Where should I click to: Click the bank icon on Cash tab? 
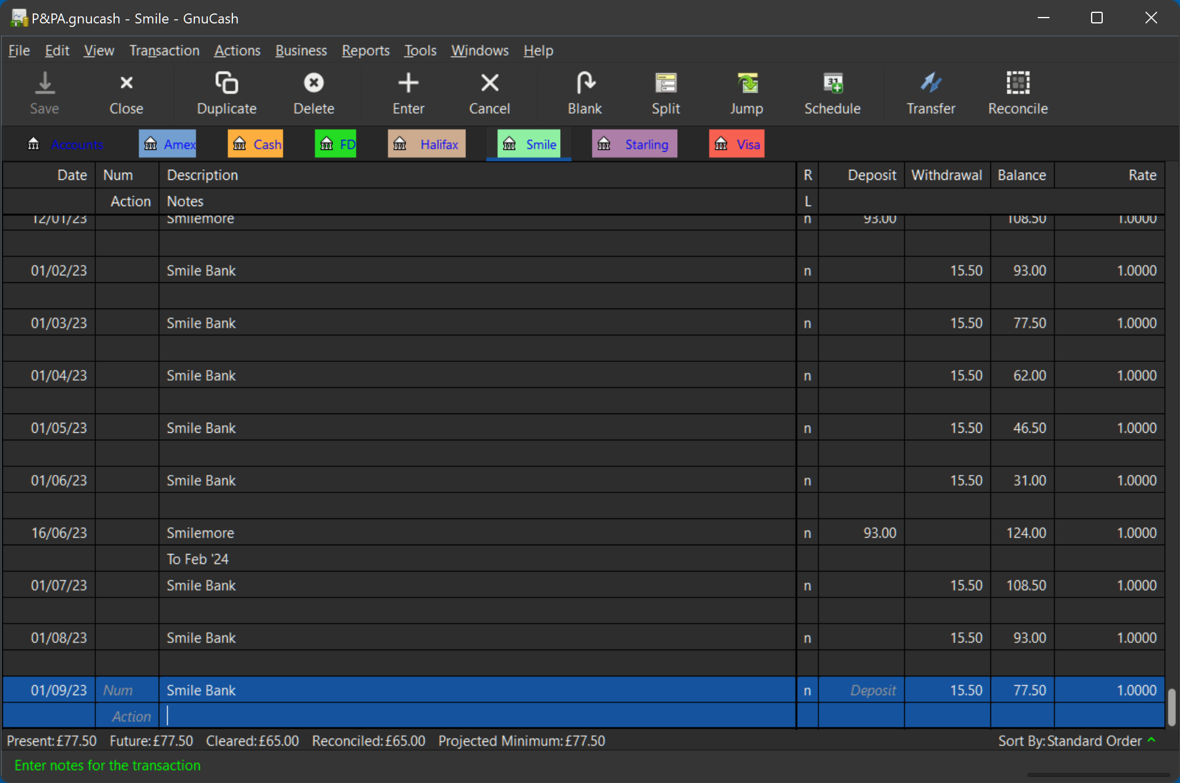[x=239, y=144]
